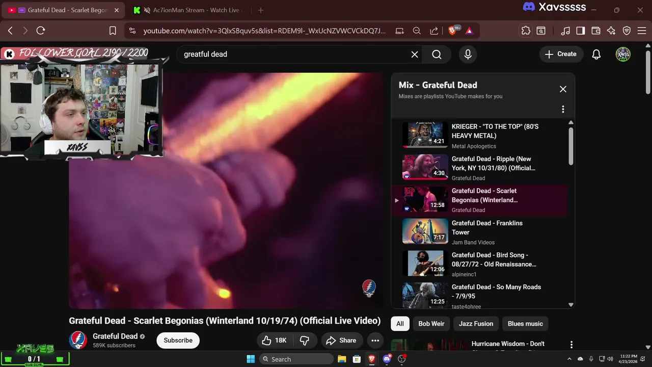The width and height of the screenshot is (652, 367).
Task: Share this page via address bar icon
Action: point(434,31)
